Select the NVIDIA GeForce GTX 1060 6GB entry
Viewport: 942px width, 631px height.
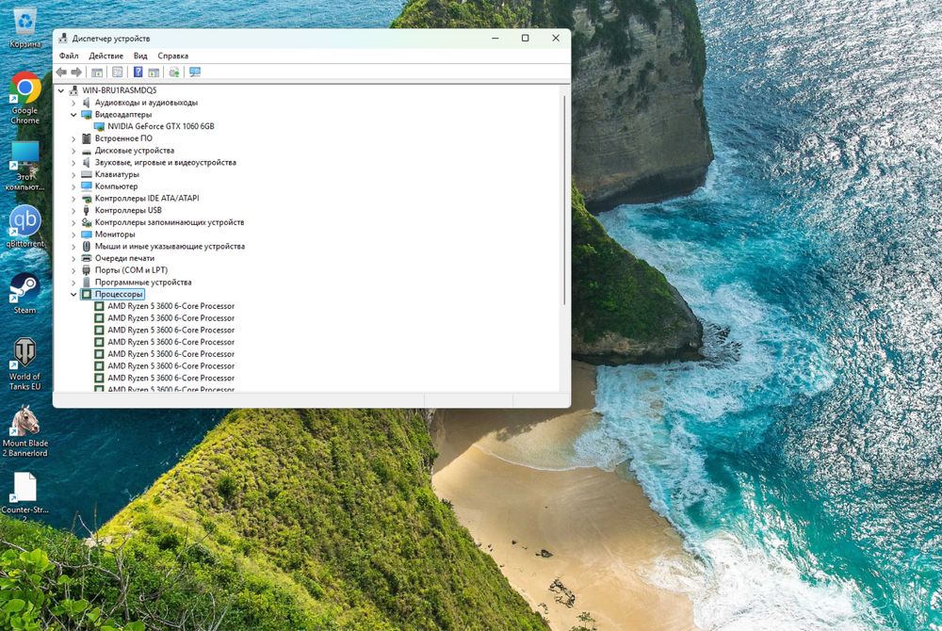(x=161, y=127)
